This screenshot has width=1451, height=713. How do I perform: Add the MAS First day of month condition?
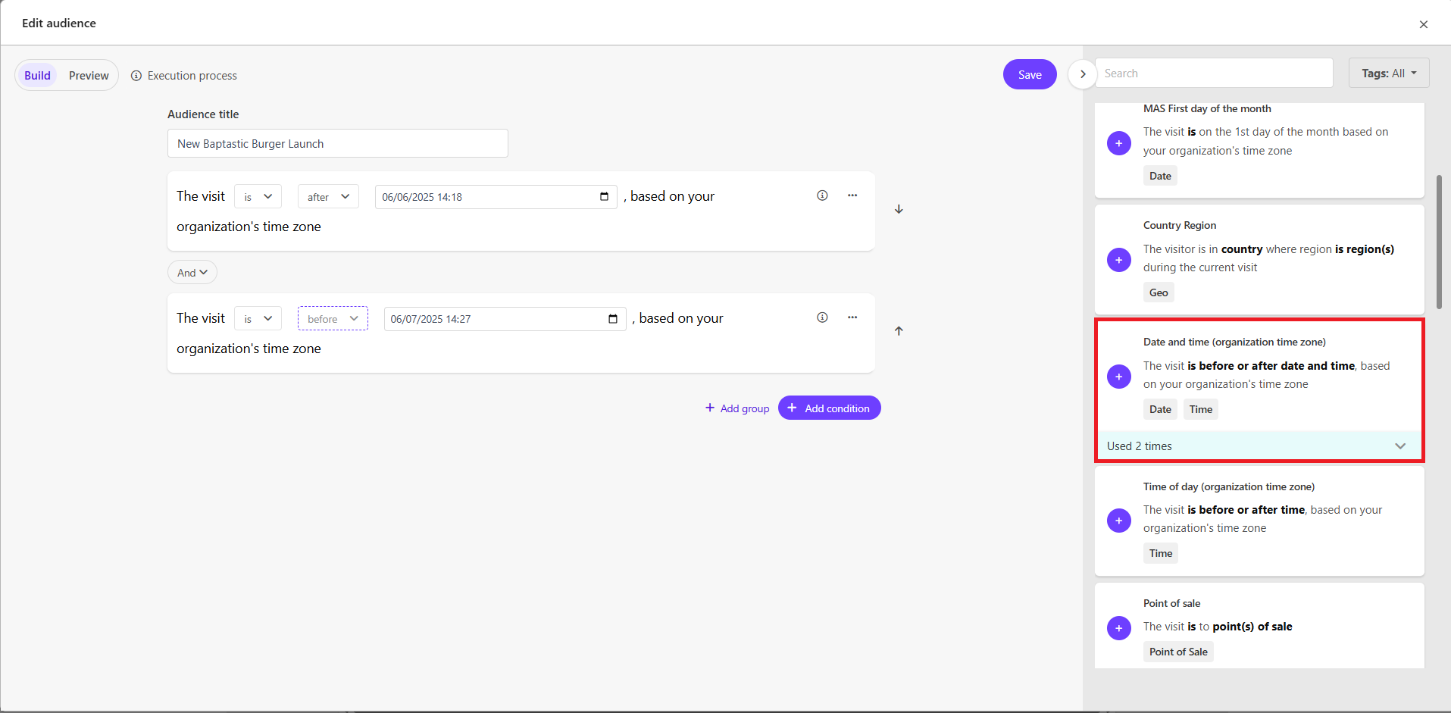pos(1118,143)
